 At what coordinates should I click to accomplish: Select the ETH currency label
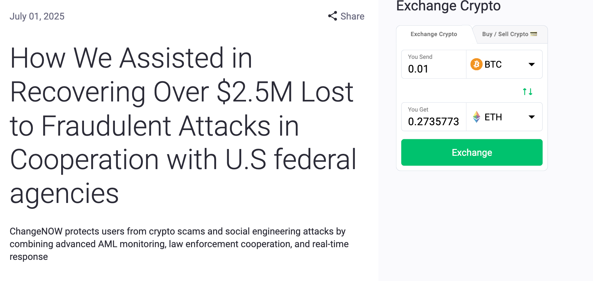click(493, 117)
